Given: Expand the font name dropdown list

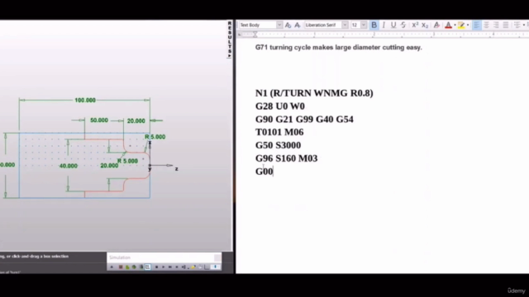Looking at the screenshot, I should click(345, 25).
